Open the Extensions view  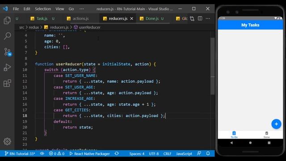[x=7, y=83]
